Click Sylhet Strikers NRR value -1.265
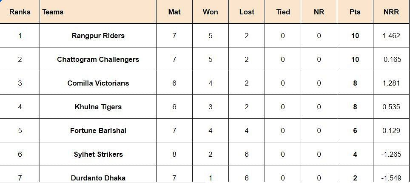 (391, 154)
